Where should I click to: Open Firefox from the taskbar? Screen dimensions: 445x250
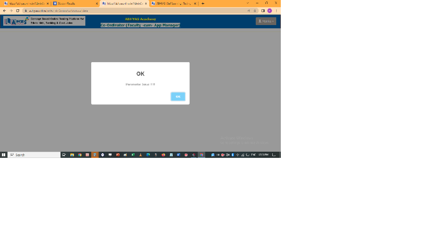(163, 155)
